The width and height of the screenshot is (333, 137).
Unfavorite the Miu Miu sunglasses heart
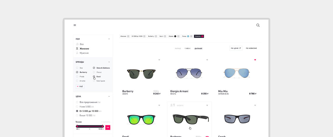click(x=255, y=60)
